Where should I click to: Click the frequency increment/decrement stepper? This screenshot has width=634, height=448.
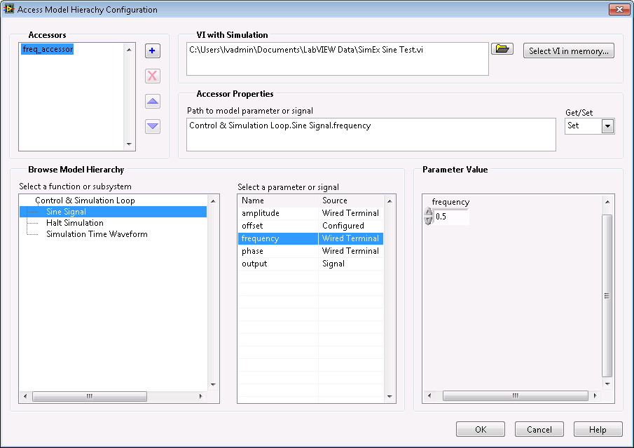tap(428, 217)
